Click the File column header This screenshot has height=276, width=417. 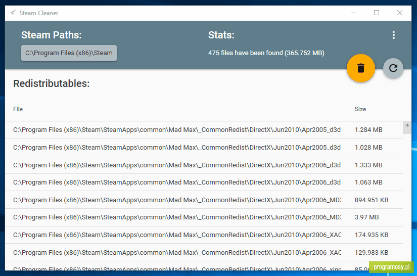tap(18, 109)
